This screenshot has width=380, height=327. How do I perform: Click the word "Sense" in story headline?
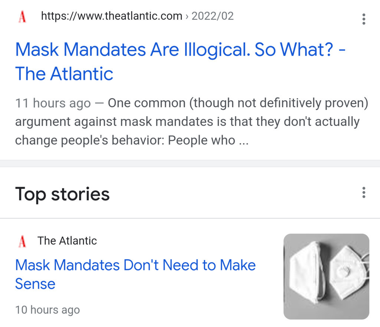tap(35, 284)
